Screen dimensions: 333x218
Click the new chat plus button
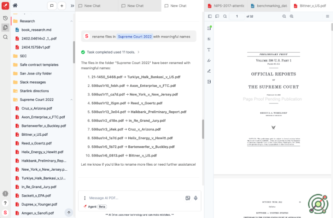click(62, 6)
